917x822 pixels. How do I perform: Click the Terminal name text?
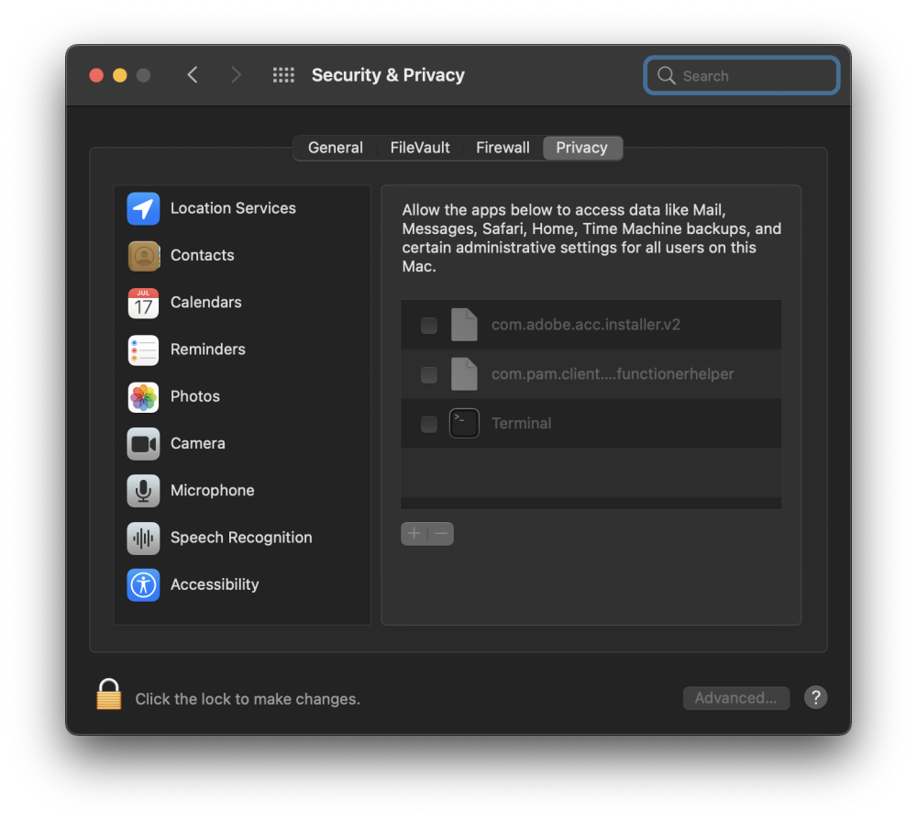(x=521, y=424)
